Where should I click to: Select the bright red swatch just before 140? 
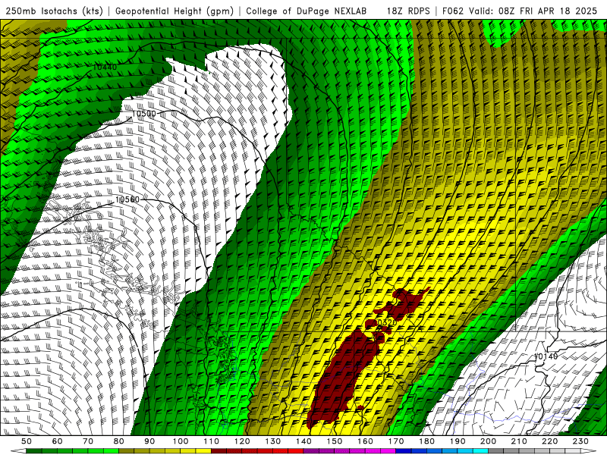[296, 451]
